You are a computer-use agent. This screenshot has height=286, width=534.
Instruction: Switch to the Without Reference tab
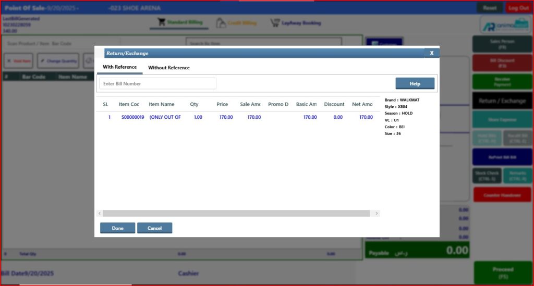point(168,68)
